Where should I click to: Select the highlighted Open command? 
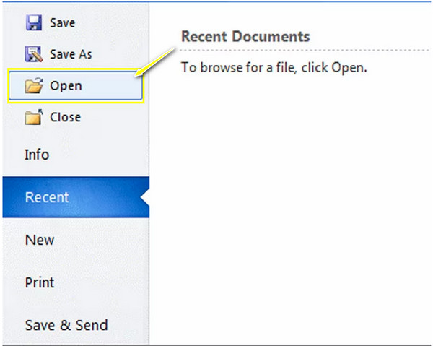76,86
